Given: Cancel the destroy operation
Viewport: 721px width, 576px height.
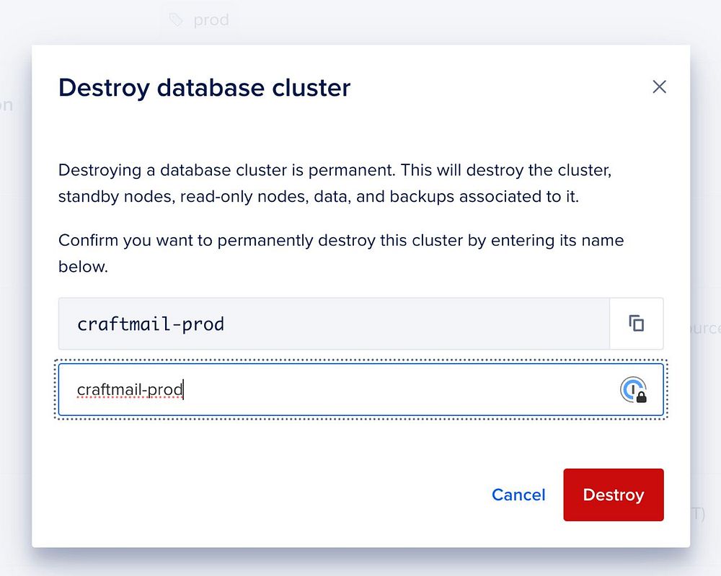Looking at the screenshot, I should [518, 495].
